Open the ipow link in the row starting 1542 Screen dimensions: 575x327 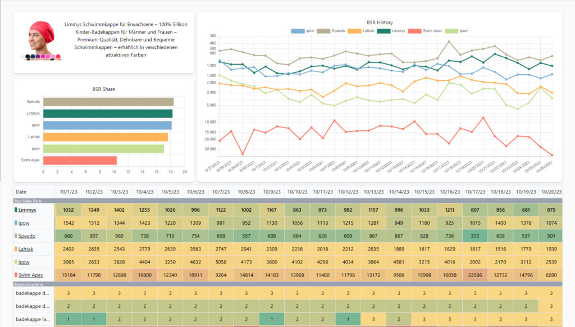point(24,222)
